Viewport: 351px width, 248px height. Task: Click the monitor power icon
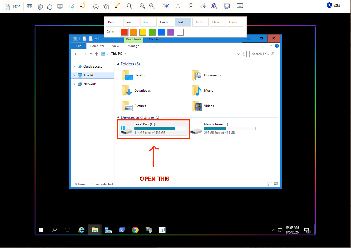[60, 6]
